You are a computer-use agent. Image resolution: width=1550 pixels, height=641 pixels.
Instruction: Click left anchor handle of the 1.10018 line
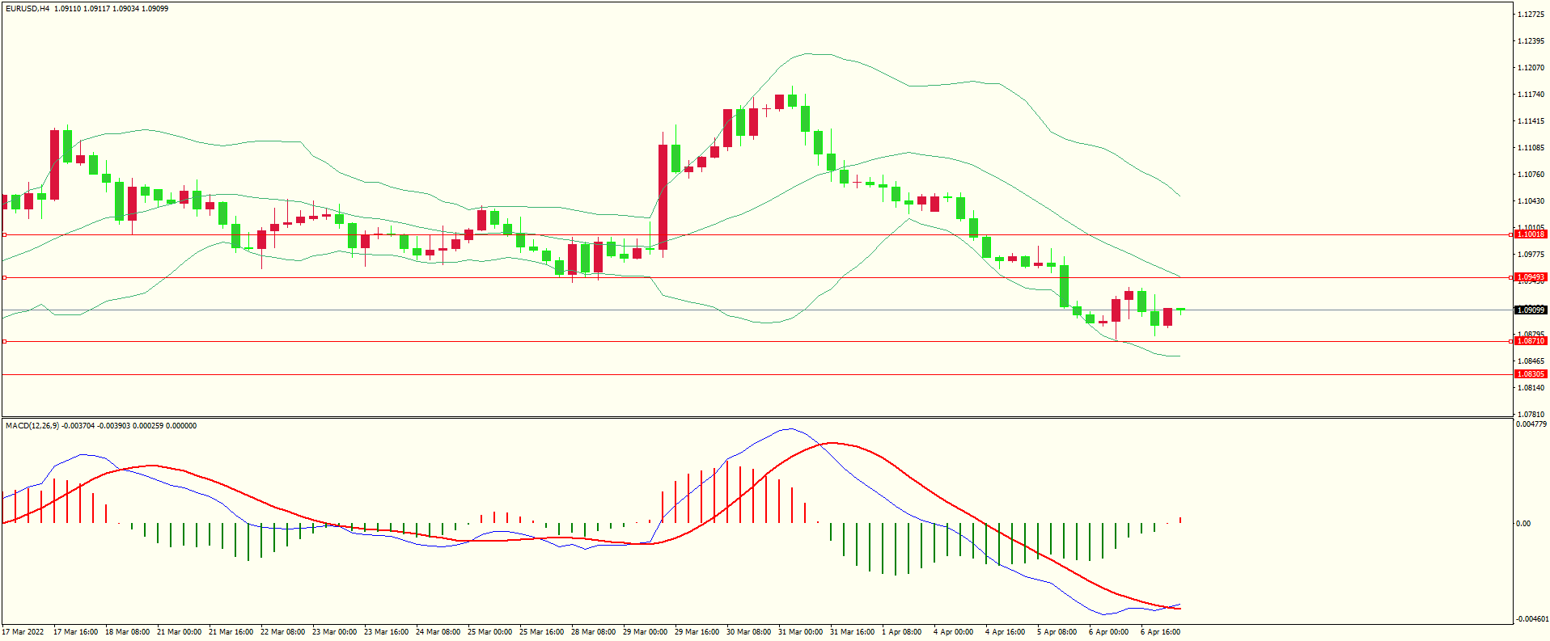pyautogui.click(x=4, y=234)
